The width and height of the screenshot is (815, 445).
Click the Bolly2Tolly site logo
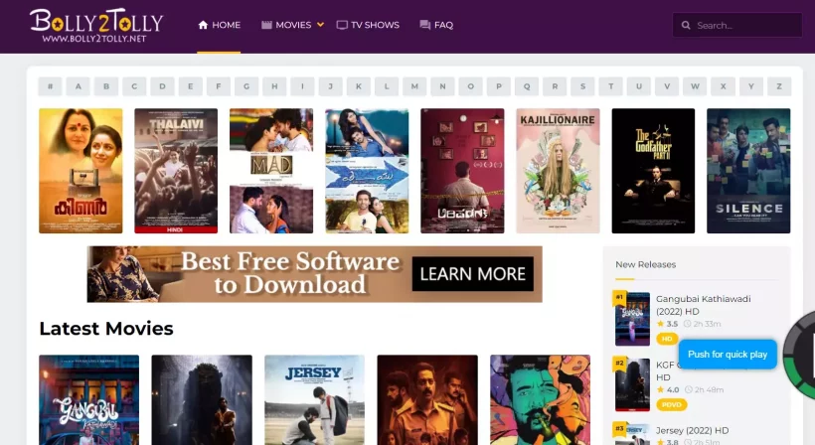coord(95,26)
